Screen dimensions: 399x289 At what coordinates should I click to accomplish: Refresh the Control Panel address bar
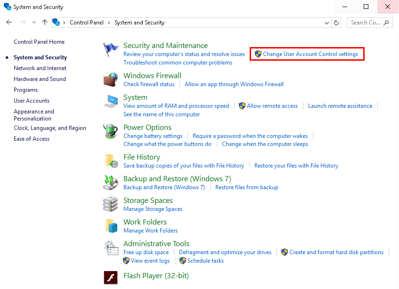[336, 23]
